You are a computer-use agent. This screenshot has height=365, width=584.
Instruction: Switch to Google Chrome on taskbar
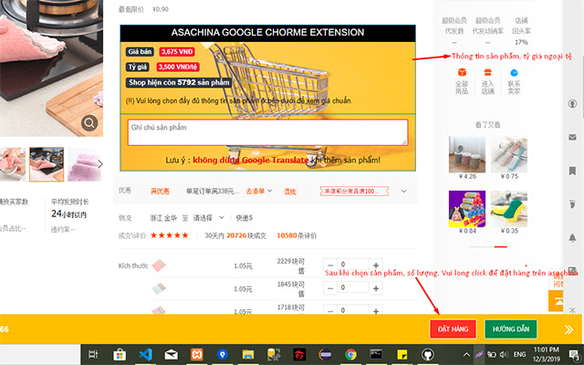pyautogui.click(x=350, y=354)
